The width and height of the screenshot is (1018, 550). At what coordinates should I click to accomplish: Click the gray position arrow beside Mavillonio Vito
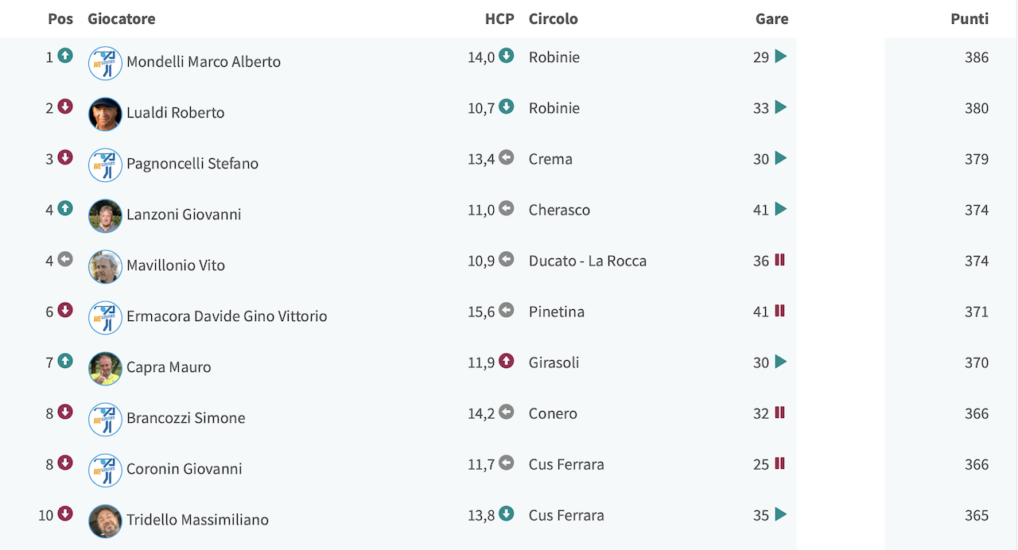pyautogui.click(x=65, y=259)
